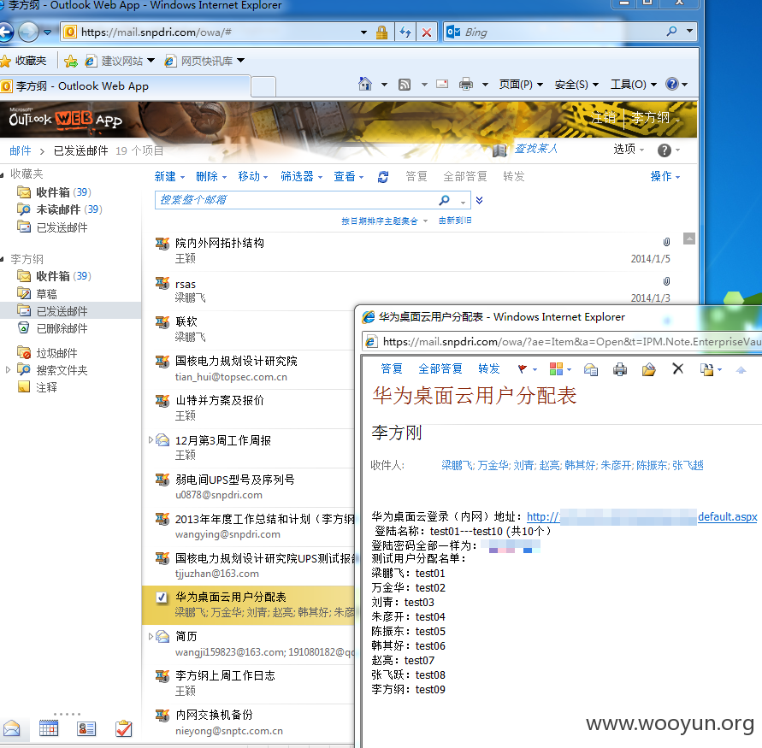Click recipient 梁鹏飞 in message header
The width and height of the screenshot is (762, 748).
(457, 465)
